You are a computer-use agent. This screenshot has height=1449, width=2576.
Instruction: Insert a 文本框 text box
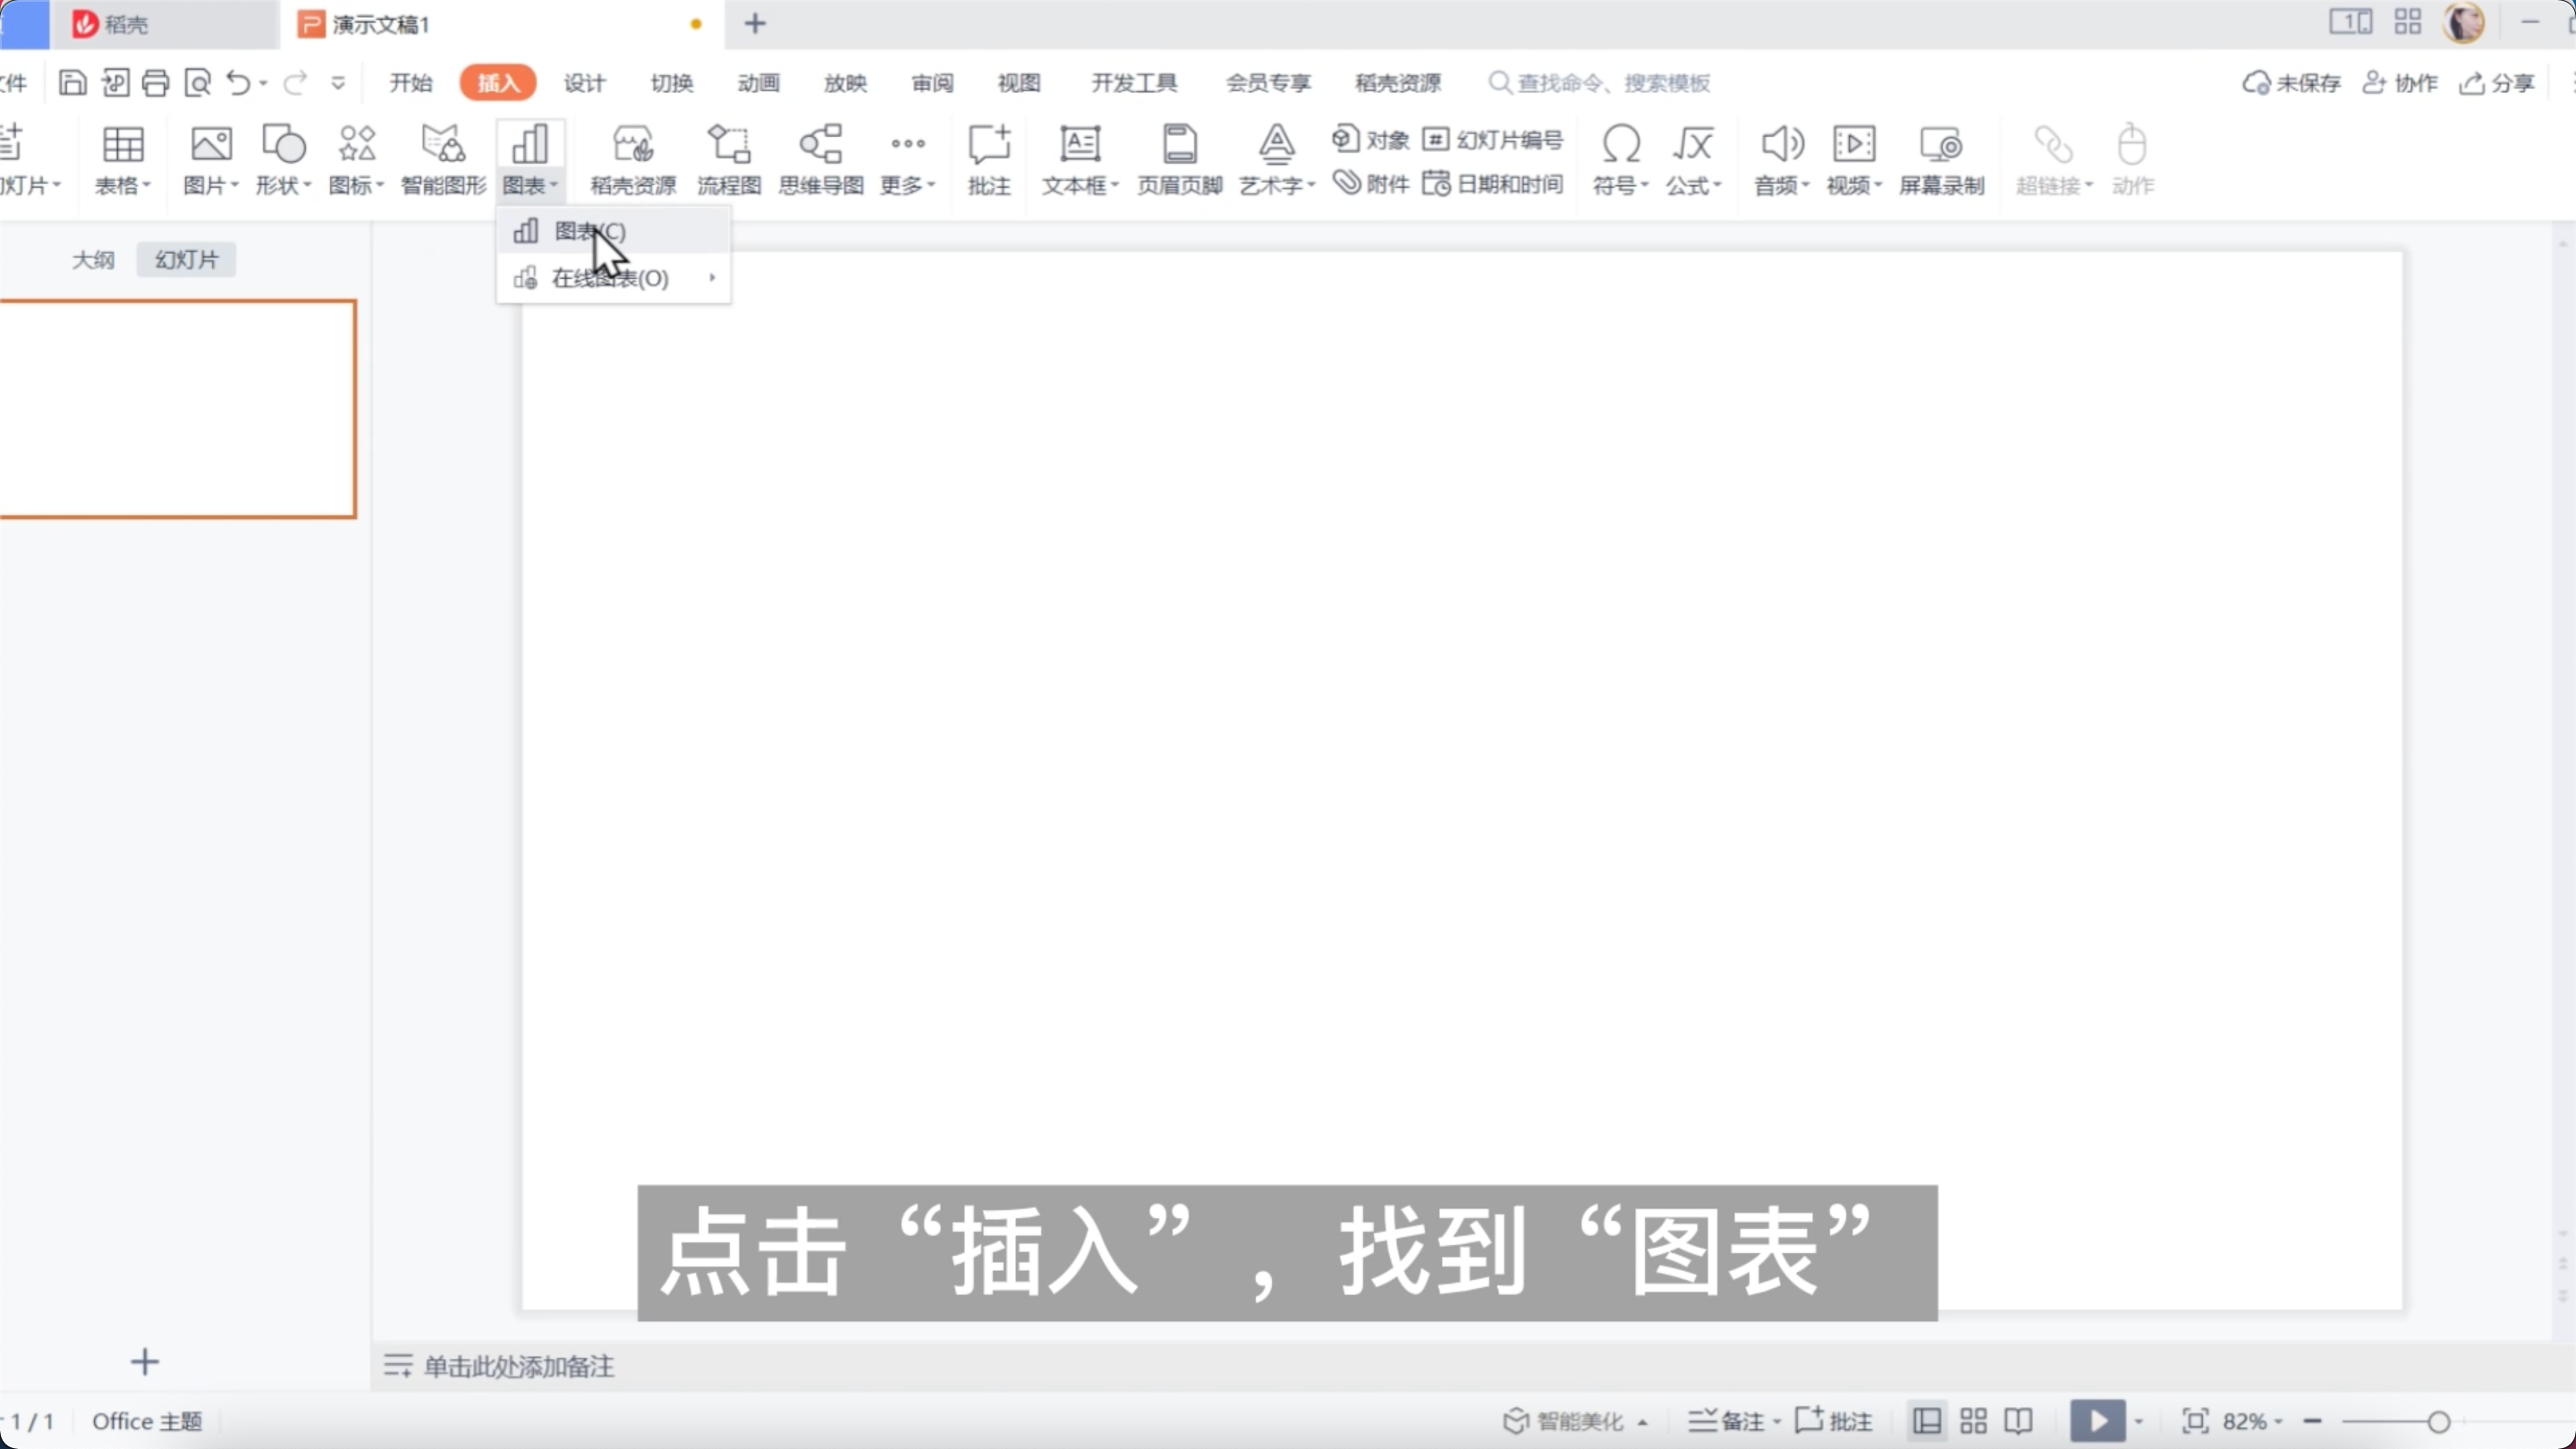coord(1080,159)
